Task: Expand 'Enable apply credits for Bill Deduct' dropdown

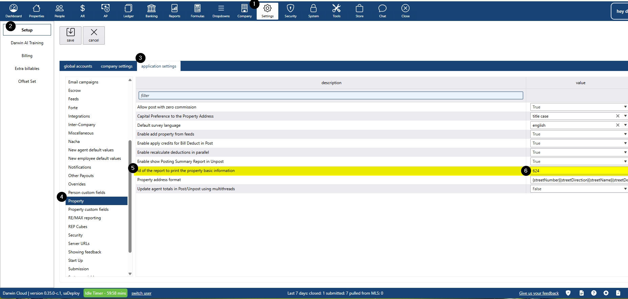Action: [x=625, y=143]
